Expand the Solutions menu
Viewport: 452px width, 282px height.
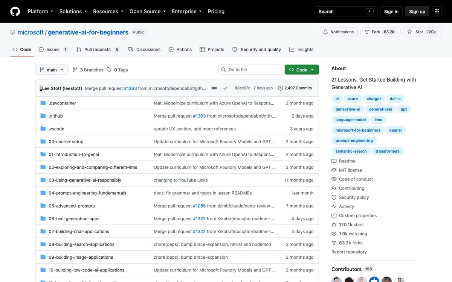tap(73, 11)
